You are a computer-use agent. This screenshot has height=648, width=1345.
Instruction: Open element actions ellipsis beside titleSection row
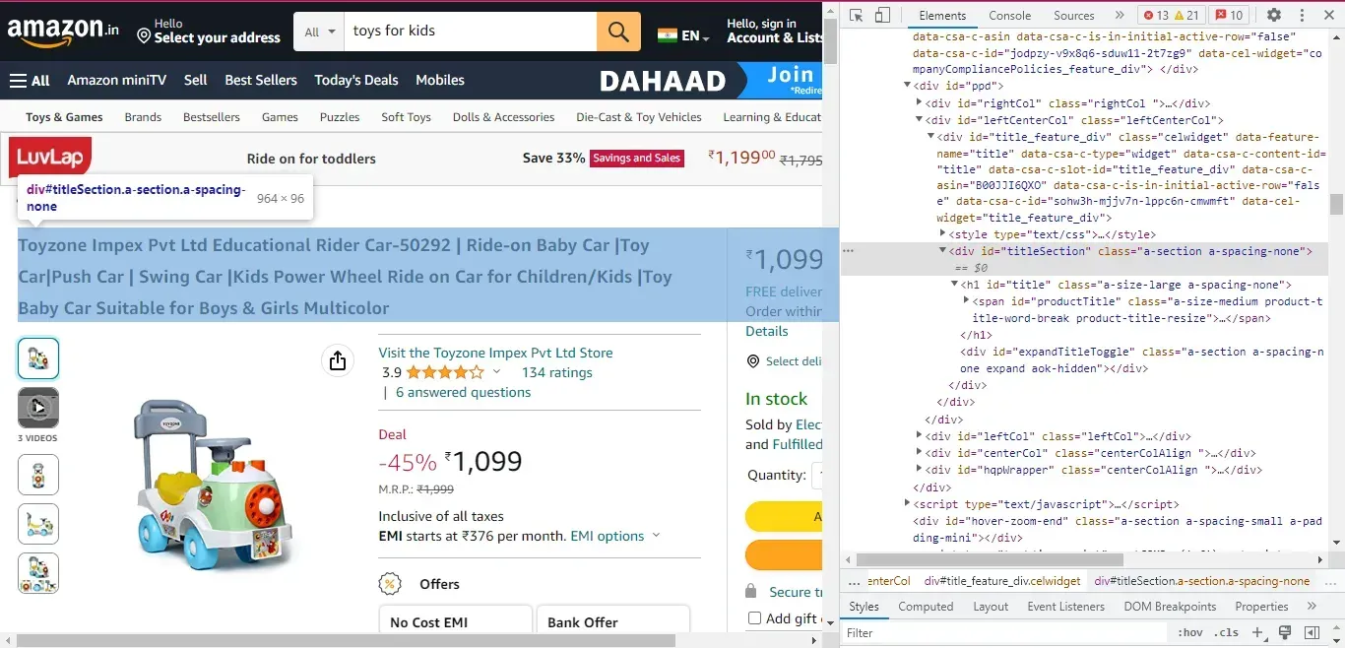click(849, 251)
